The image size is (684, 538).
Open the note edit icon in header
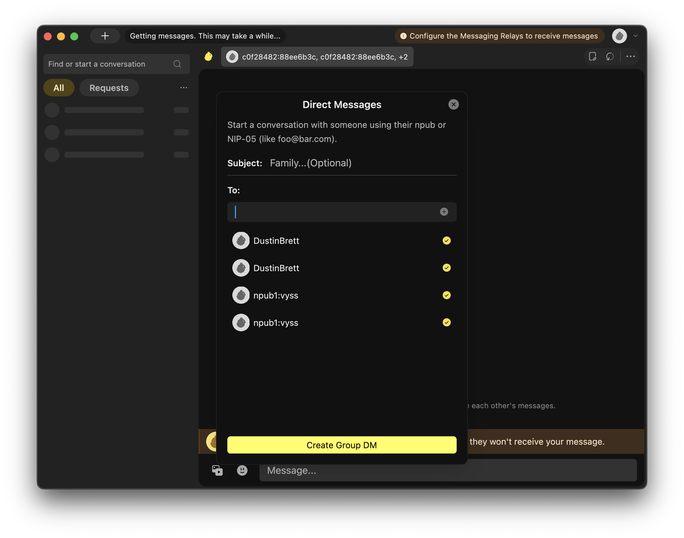pyautogui.click(x=593, y=57)
